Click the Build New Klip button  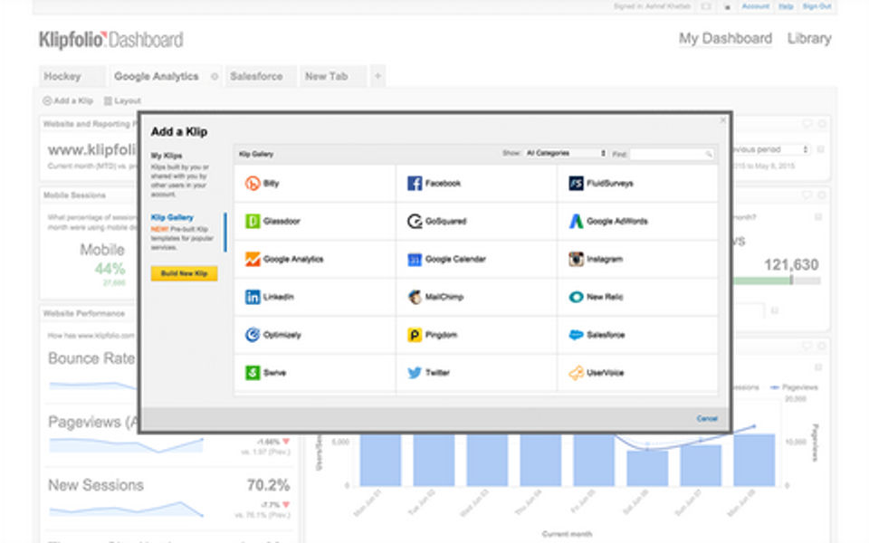click(x=184, y=273)
